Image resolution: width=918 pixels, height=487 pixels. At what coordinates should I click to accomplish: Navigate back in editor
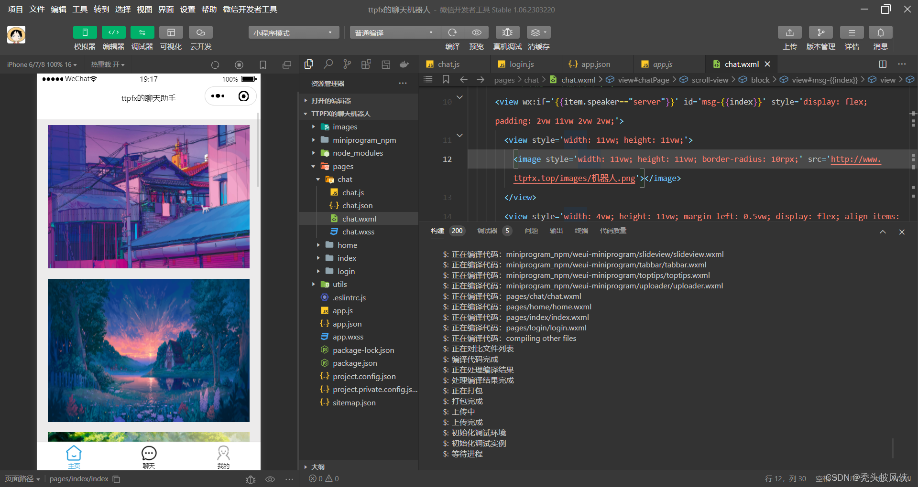click(x=463, y=80)
